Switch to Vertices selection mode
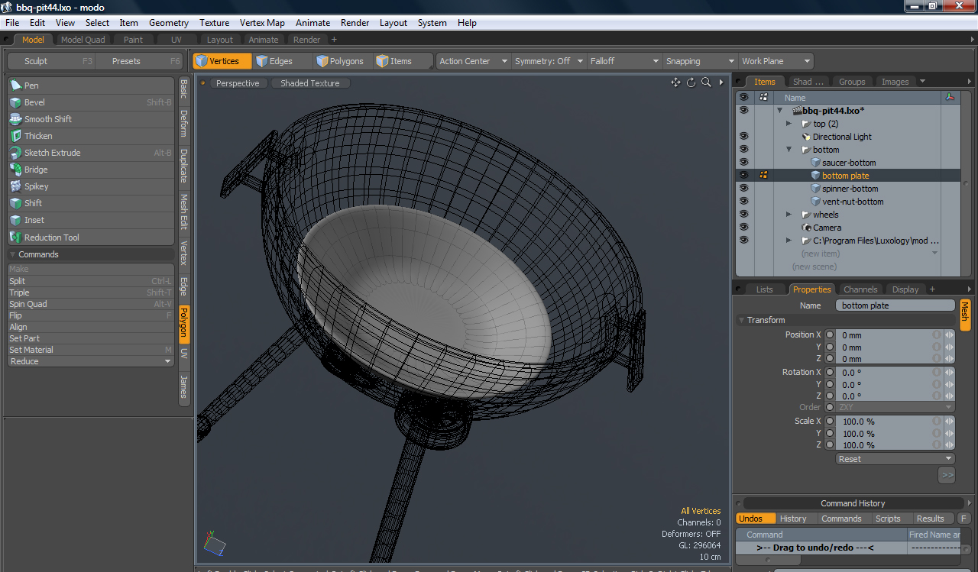Image resolution: width=978 pixels, height=572 pixels. [222, 61]
